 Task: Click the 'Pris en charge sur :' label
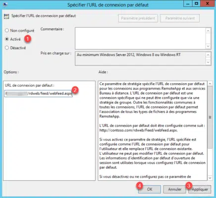coord(56,53)
